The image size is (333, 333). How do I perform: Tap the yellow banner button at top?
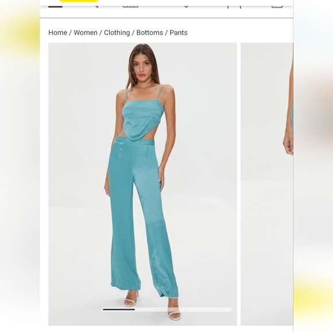click(x=79, y=1)
